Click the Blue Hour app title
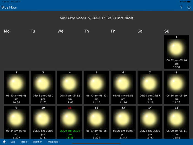This screenshot has width=193, height=145. pyautogui.click(x=9, y=7)
